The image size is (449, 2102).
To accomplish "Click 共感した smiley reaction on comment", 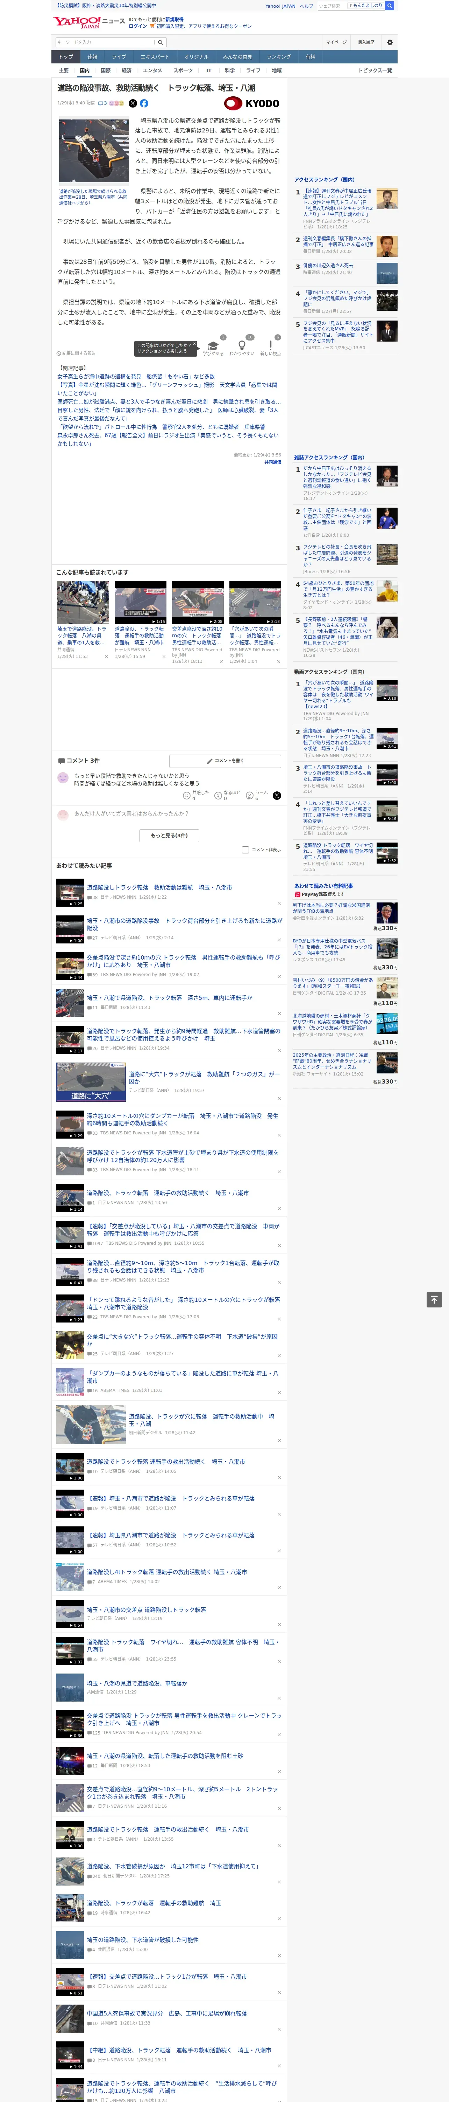I will click(x=187, y=796).
